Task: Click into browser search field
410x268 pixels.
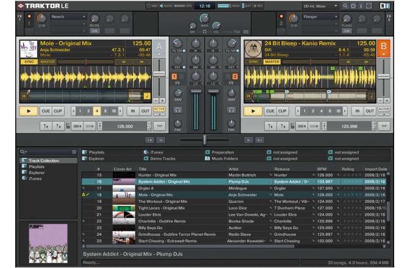Action: pos(49,152)
